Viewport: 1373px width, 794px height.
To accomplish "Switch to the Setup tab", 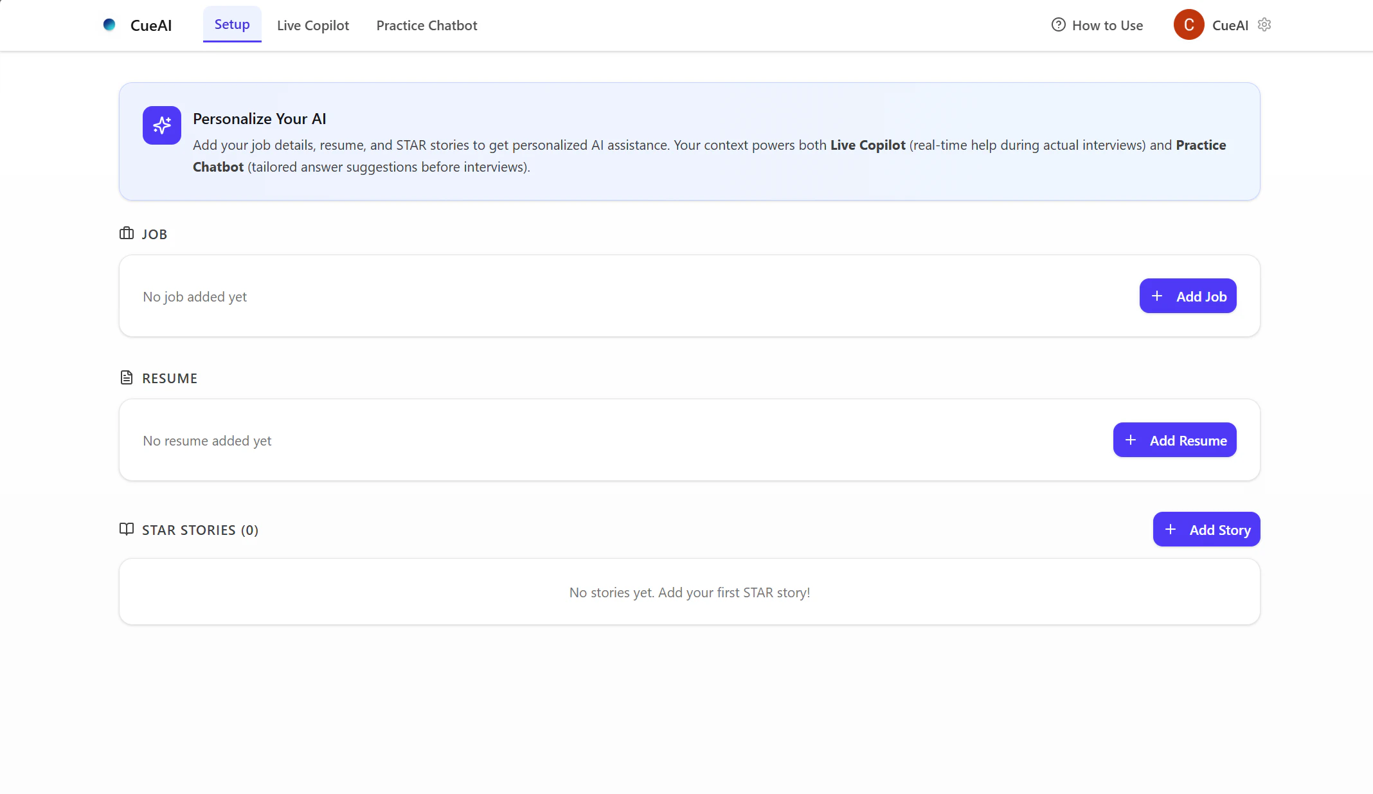I will (x=232, y=24).
